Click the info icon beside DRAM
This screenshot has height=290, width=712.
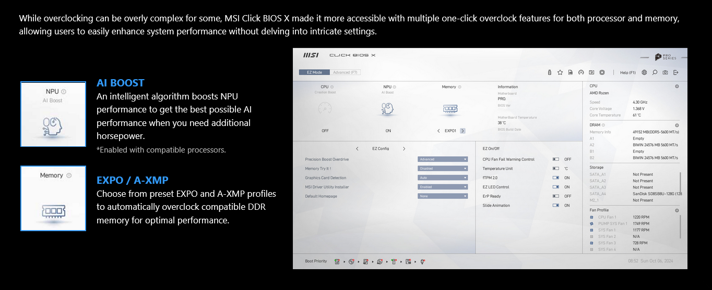tap(603, 125)
